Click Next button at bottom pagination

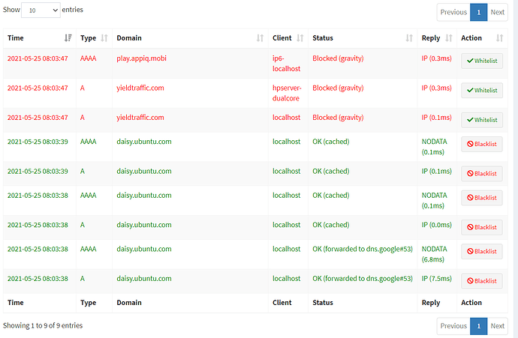pyautogui.click(x=498, y=326)
